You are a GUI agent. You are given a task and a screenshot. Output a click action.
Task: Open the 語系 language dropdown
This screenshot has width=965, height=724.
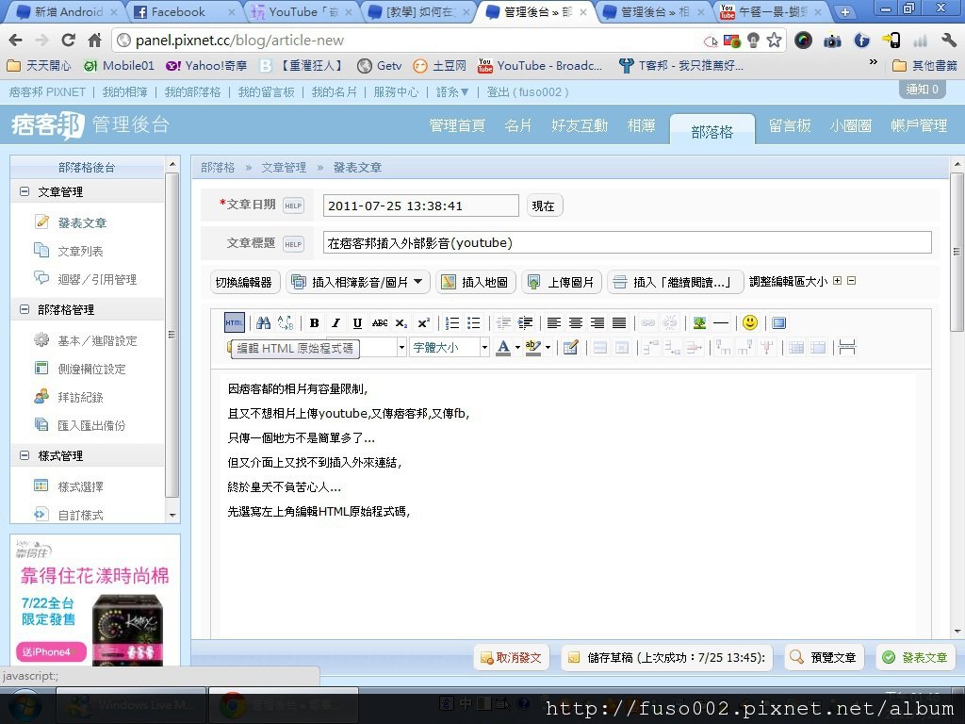pyautogui.click(x=452, y=91)
